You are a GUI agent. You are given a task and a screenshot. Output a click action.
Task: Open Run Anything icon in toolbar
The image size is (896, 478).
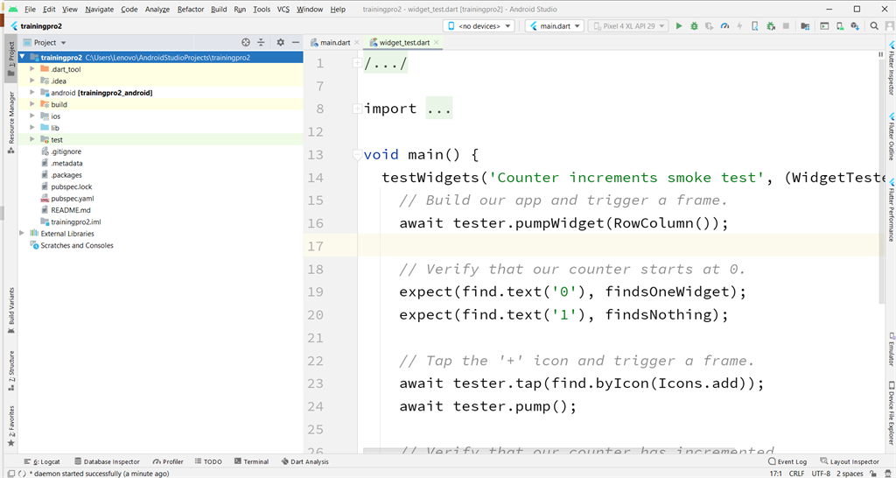point(824,25)
